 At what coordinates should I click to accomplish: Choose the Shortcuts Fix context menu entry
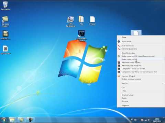[x=141, y=41]
